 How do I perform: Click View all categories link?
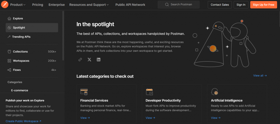pyautogui.click(x=260, y=75)
